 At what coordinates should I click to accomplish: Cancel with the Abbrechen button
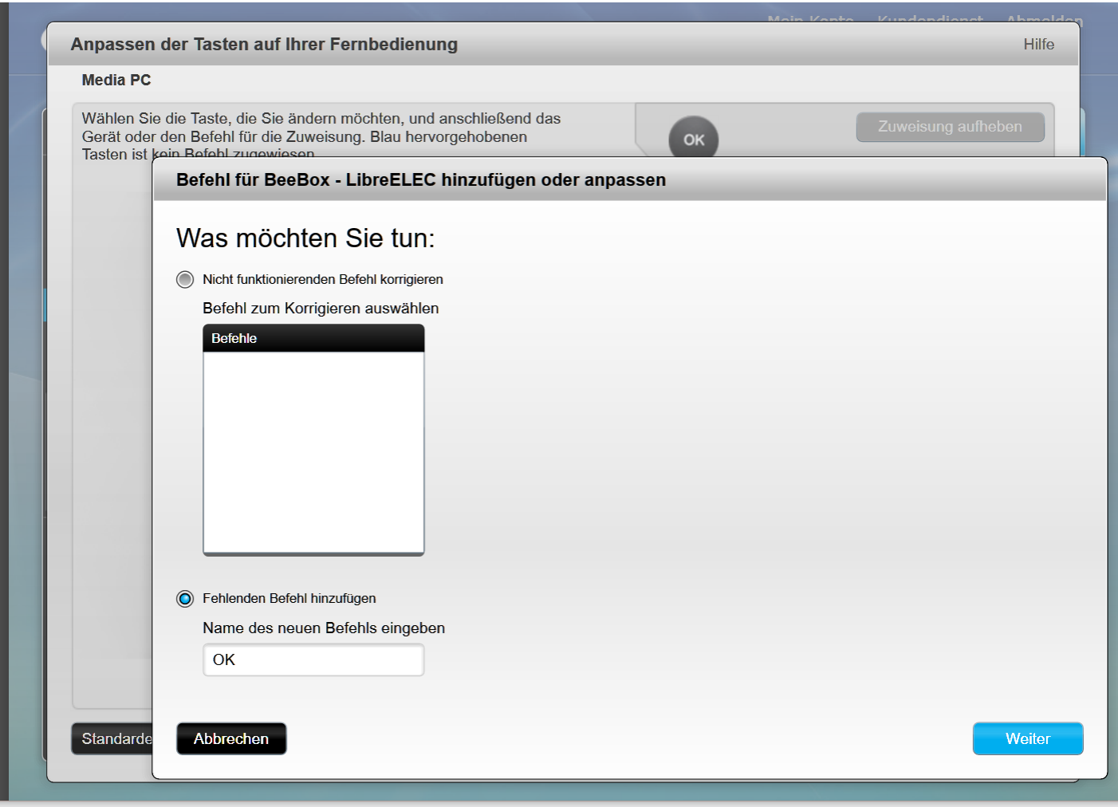coord(231,738)
